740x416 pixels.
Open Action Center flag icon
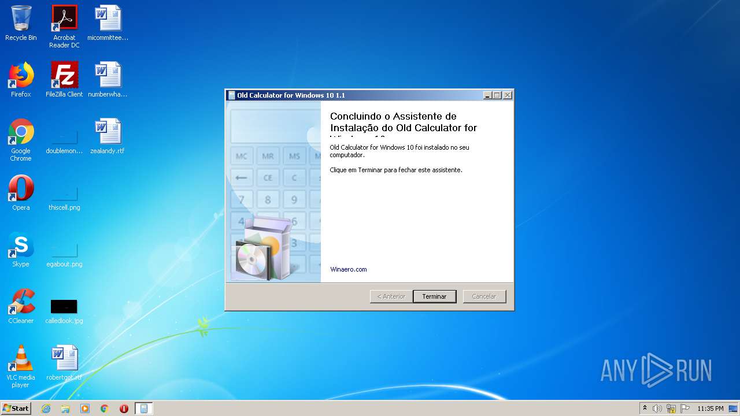point(685,408)
